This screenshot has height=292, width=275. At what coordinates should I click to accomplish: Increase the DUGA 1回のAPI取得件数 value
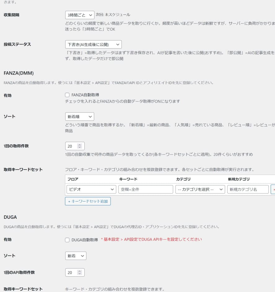(80, 271)
